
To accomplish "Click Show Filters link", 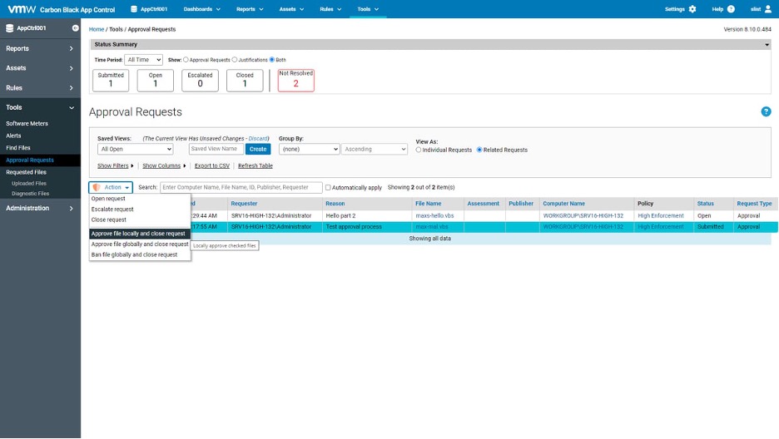I will tap(113, 165).
